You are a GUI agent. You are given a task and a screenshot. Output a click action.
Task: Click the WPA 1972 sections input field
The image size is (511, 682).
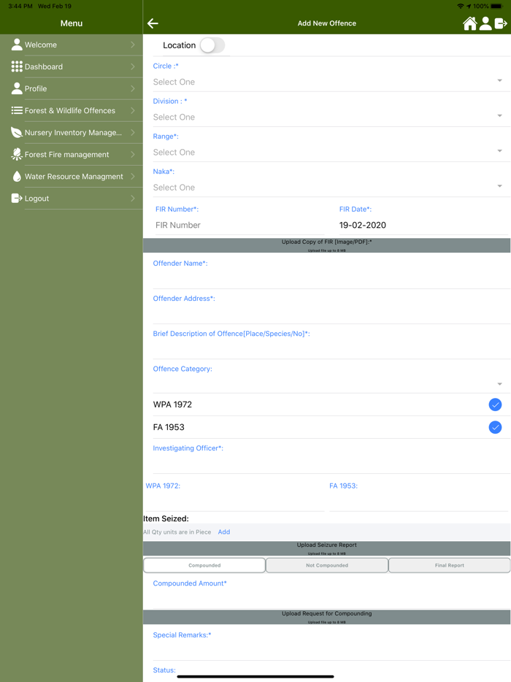(235, 501)
